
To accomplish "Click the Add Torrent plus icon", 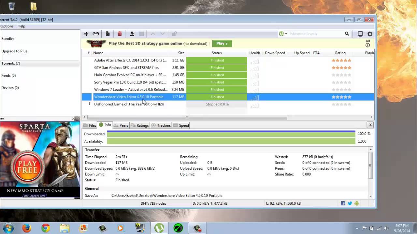I will point(86,34).
